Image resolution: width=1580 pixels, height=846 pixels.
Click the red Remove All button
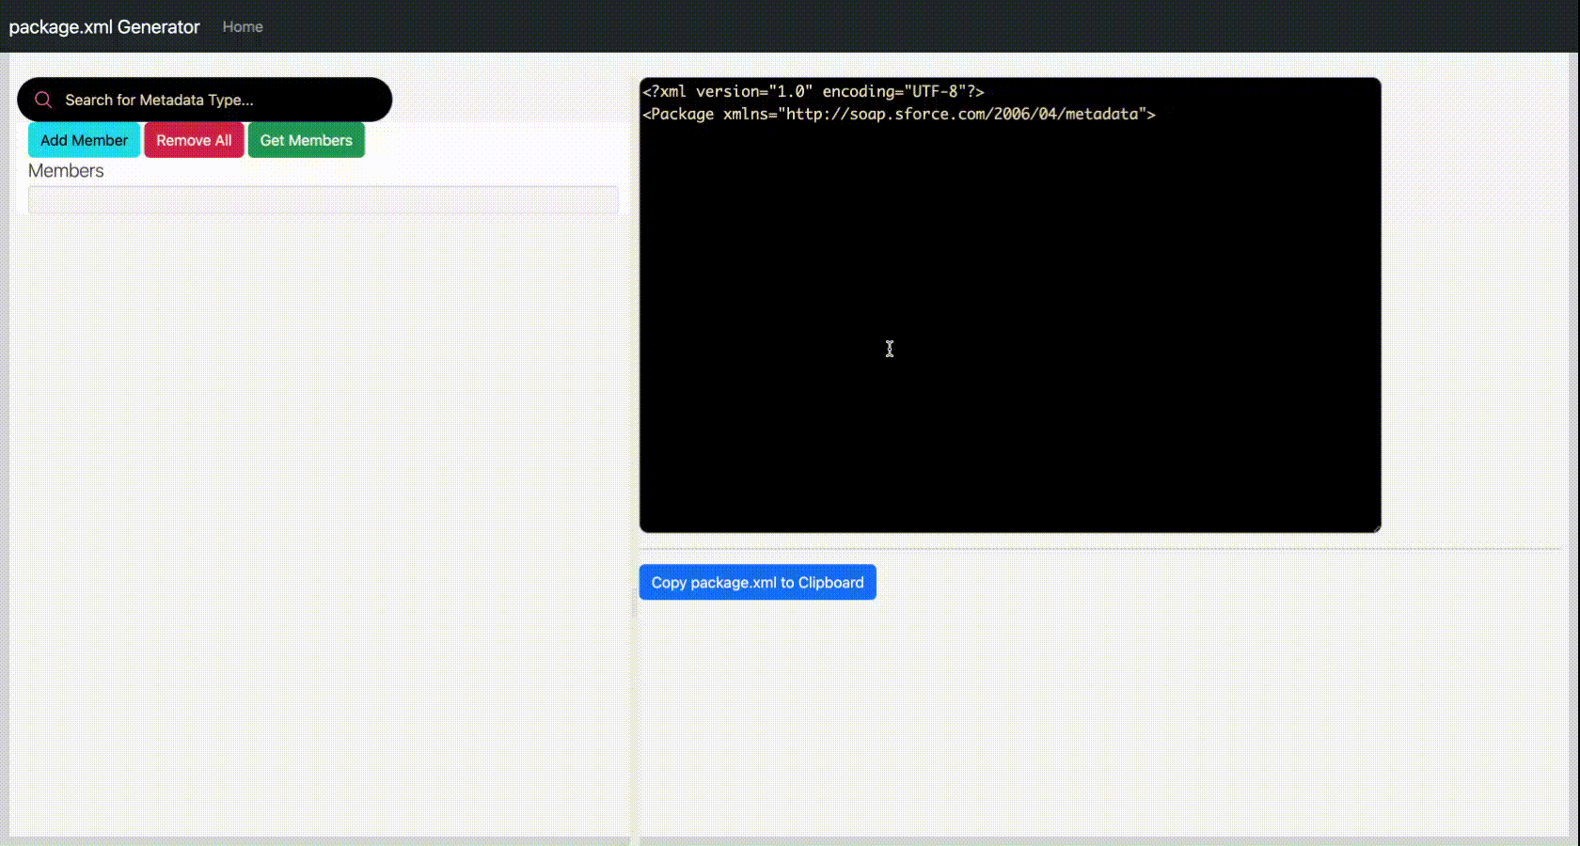(x=194, y=140)
